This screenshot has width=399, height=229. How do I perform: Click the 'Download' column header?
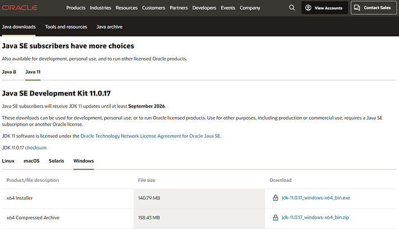280,180
